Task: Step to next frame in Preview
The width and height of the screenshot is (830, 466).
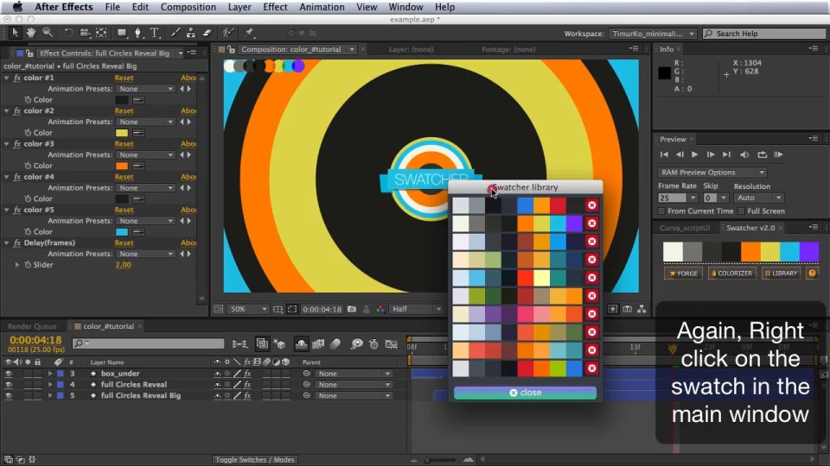Action: (x=711, y=154)
